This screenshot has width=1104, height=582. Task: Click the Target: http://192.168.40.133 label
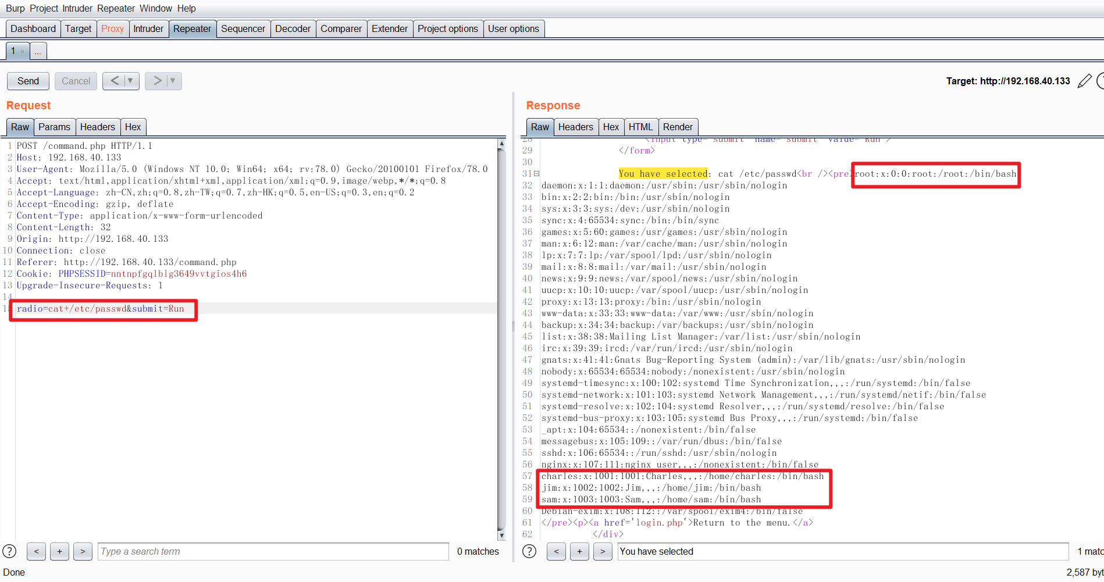coord(1008,81)
